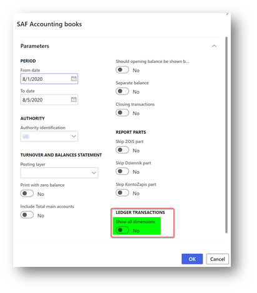Enable Show all dimensions switch

(122, 230)
